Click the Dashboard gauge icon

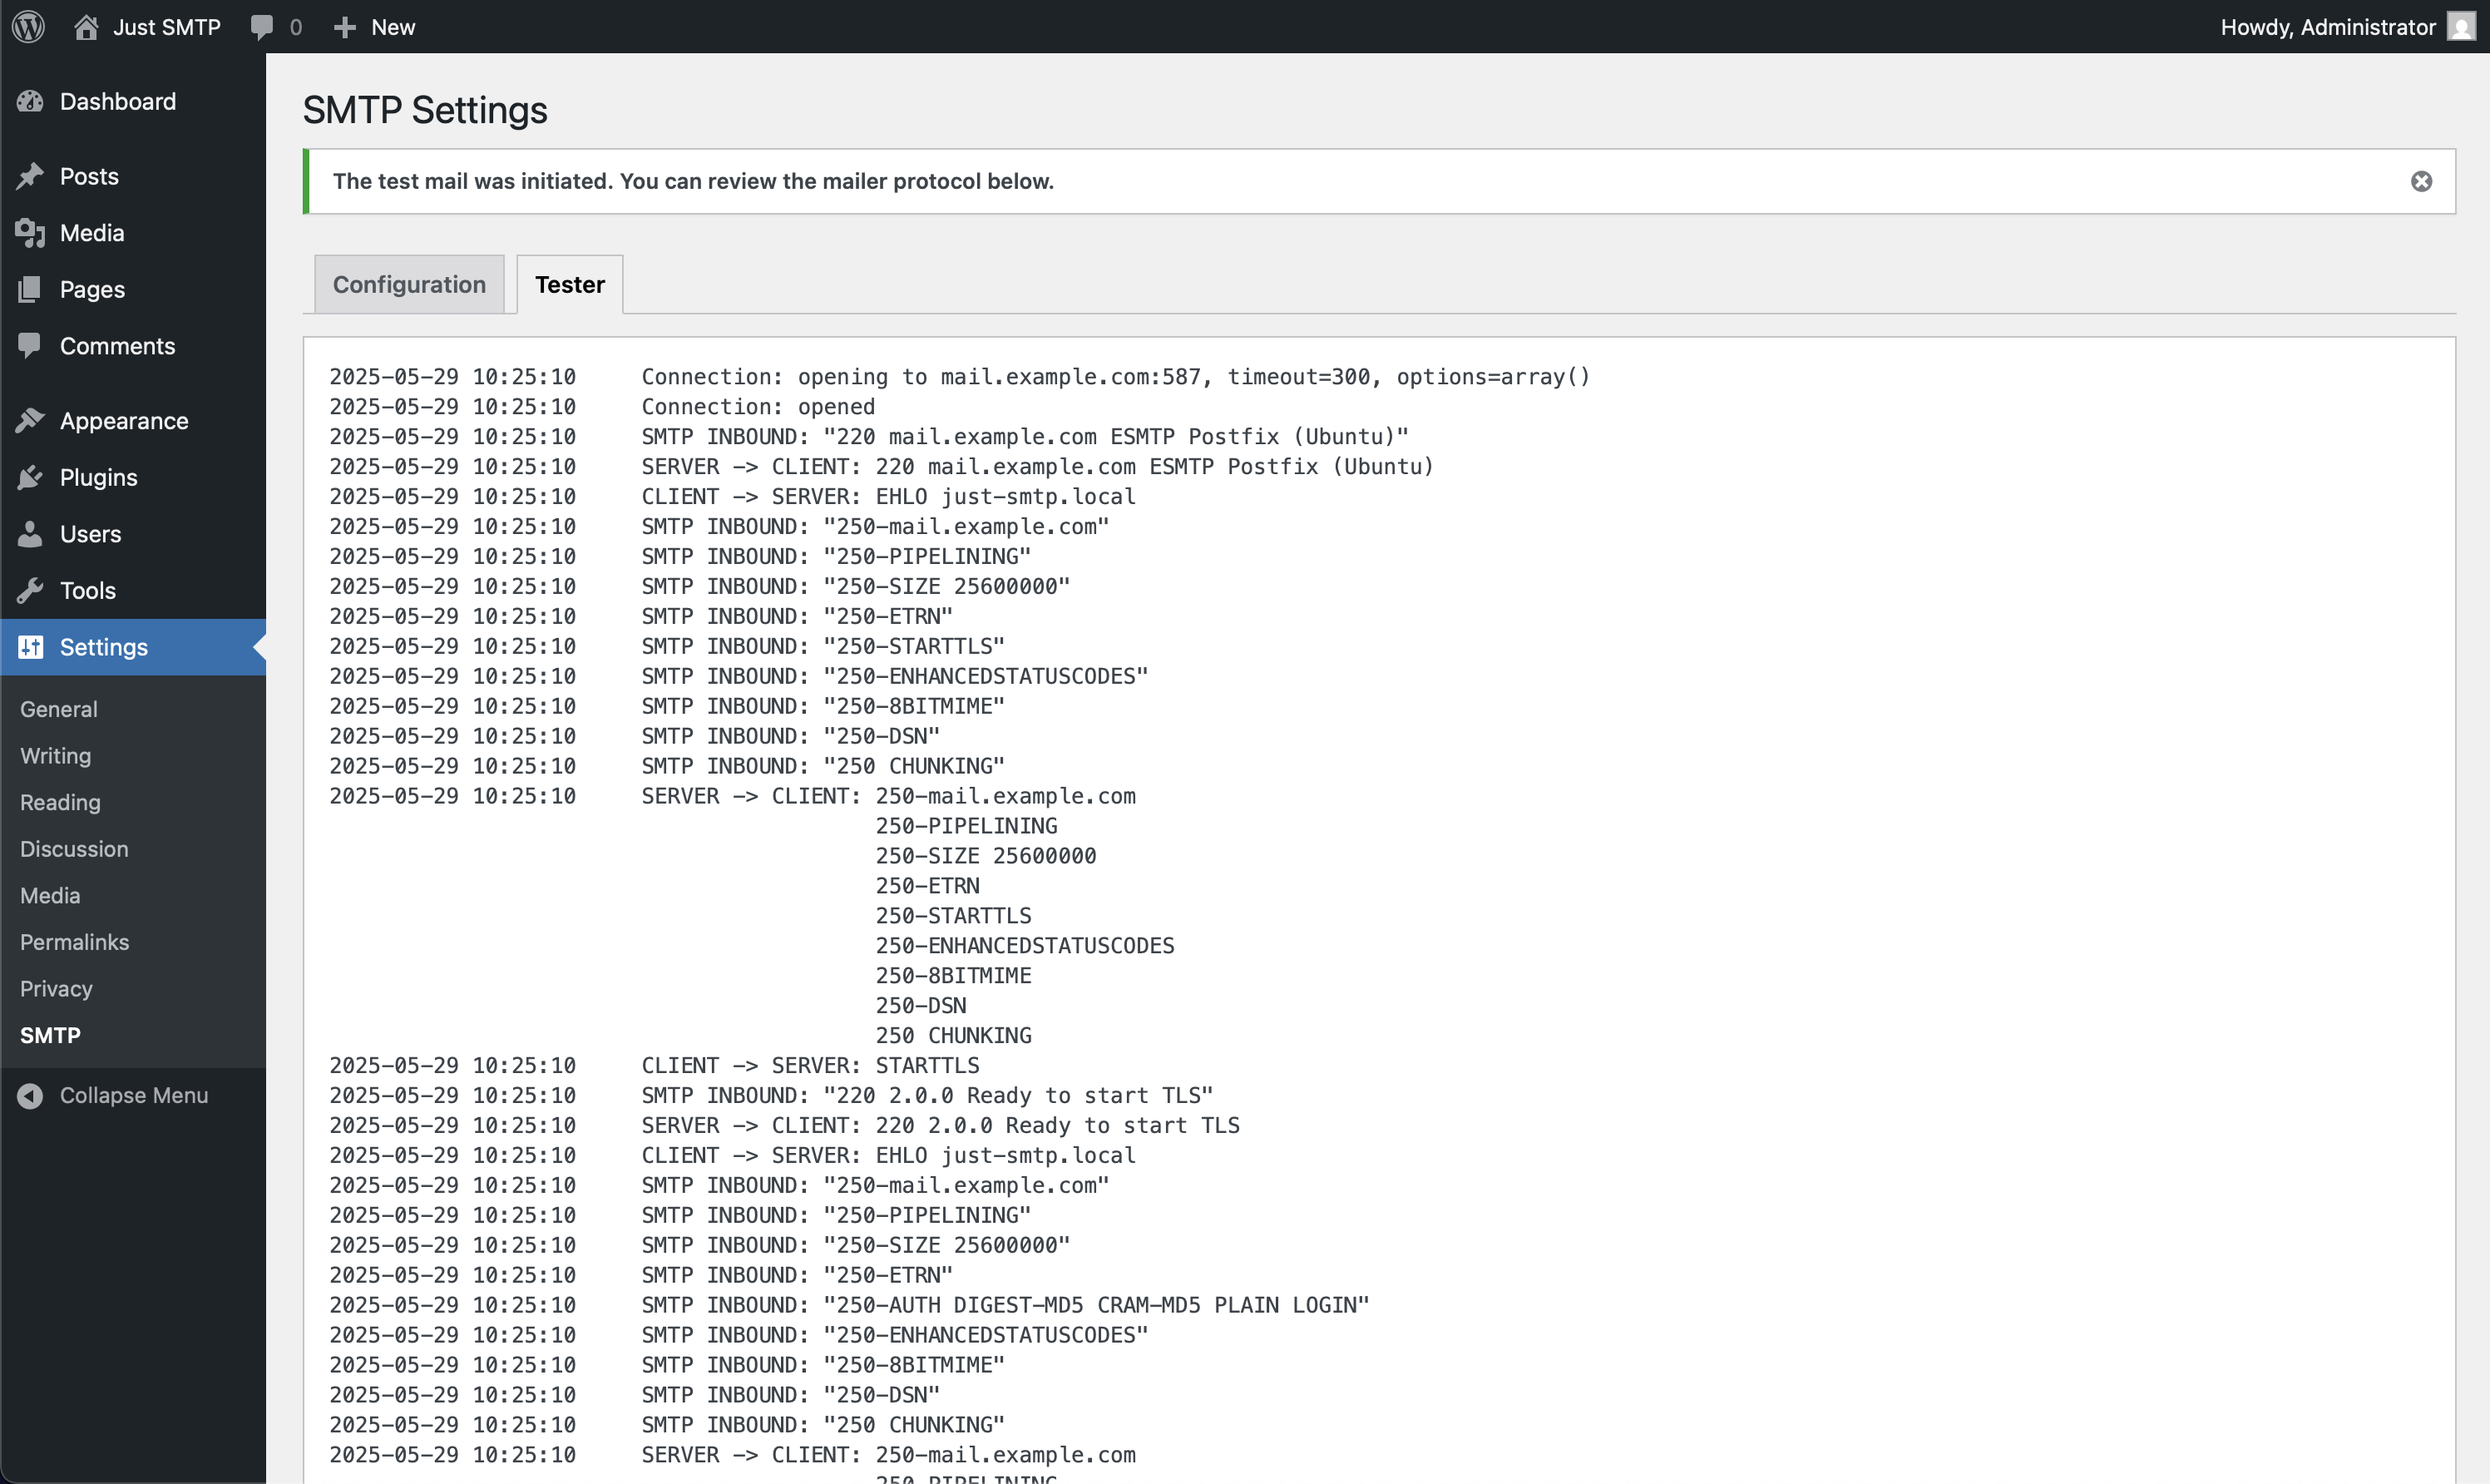(x=31, y=101)
